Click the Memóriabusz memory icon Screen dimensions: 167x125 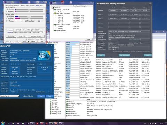67,111
